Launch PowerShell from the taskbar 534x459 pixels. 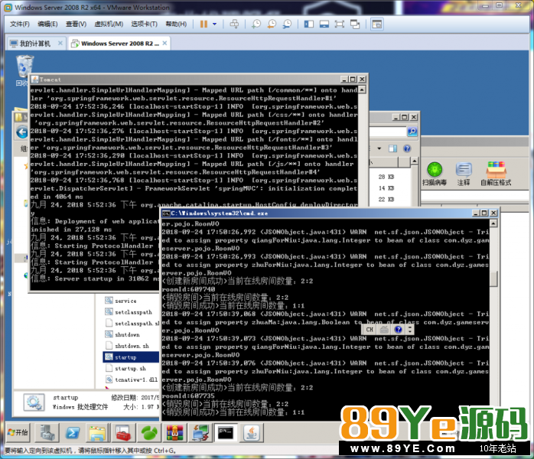point(73,433)
